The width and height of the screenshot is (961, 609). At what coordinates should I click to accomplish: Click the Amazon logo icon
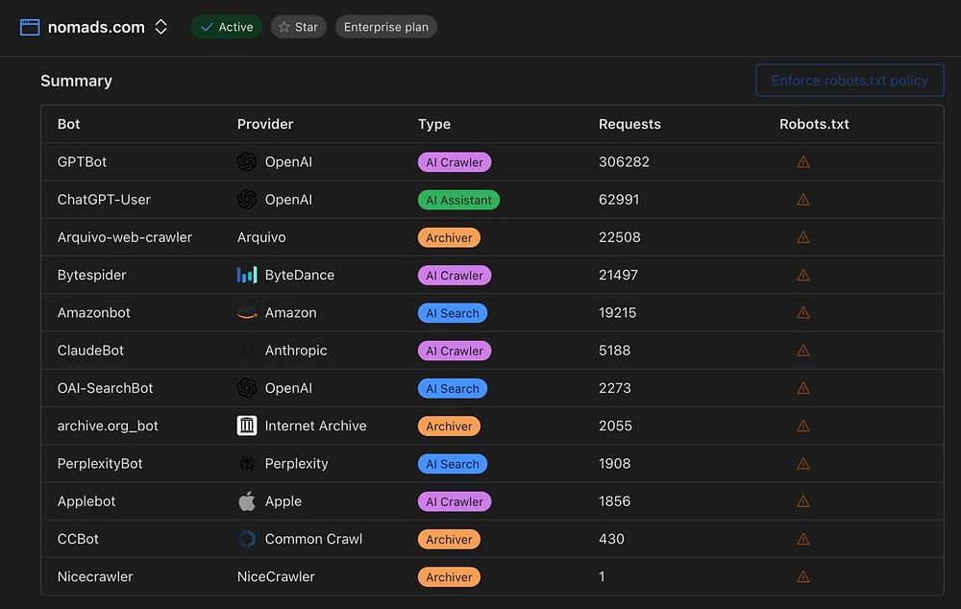[247, 313]
